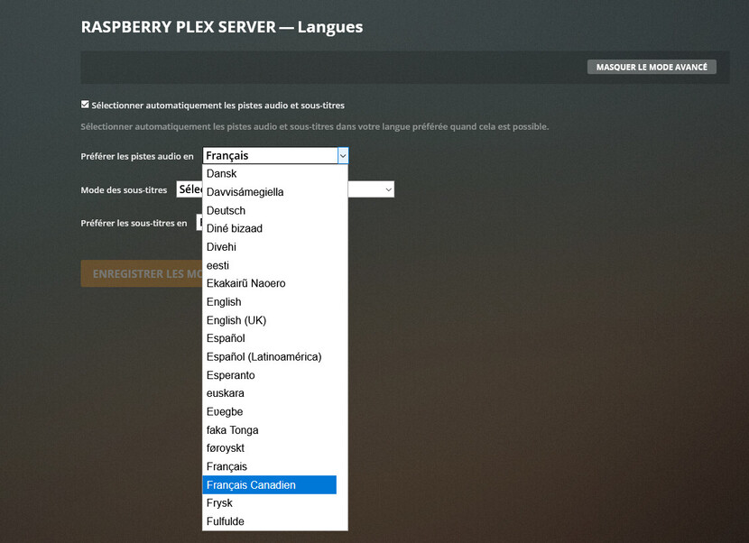Select Frysk language option

click(x=270, y=503)
